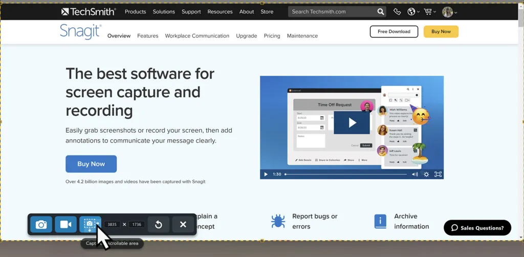Play the video with center play button
Viewport: 524px width, 257px height.
click(x=352, y=123)
